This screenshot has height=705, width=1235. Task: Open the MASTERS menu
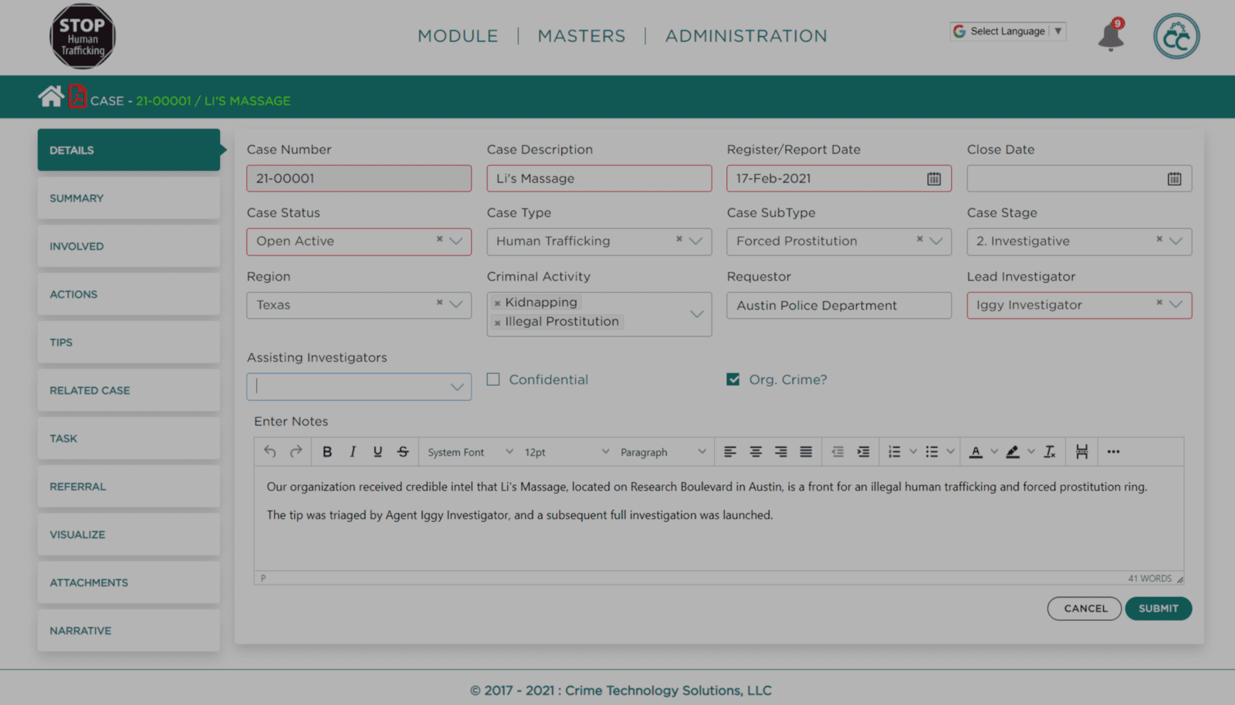click(x=581, y=36)
